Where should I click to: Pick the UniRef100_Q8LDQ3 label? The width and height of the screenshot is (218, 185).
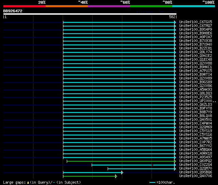(x=196, y=93)
